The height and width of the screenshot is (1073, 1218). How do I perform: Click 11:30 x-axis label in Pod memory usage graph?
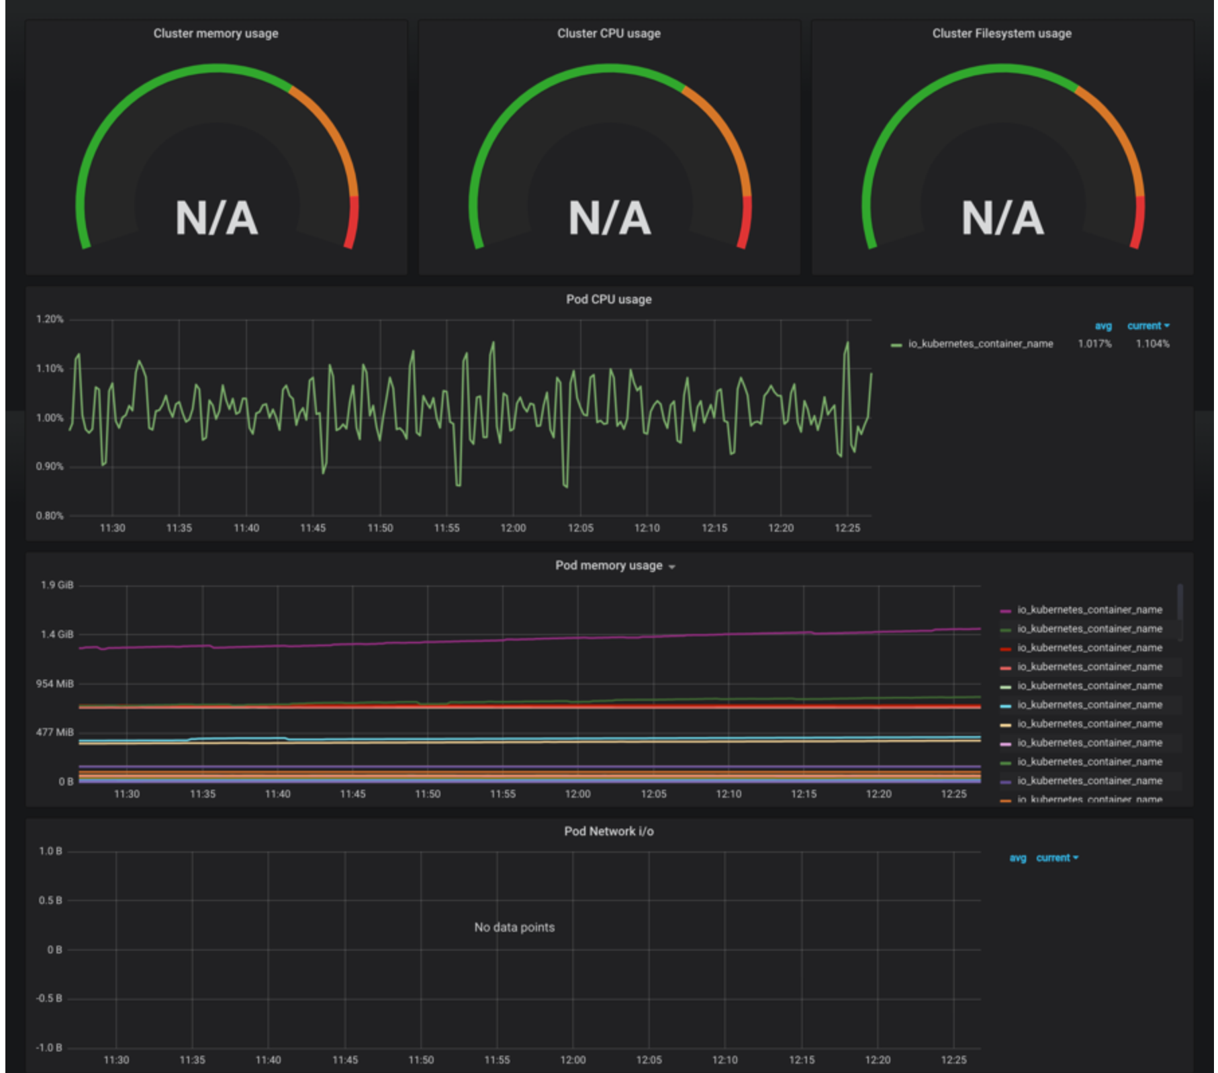tap(126, 794)
